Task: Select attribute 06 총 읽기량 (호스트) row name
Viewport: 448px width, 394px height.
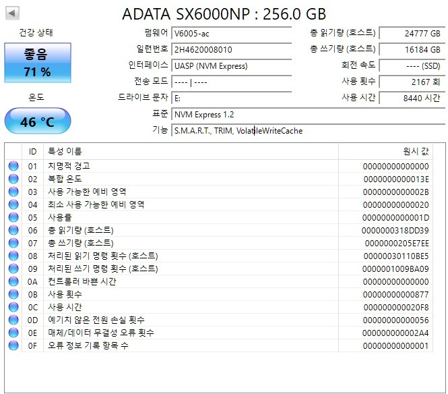Action: pos(81,230)
